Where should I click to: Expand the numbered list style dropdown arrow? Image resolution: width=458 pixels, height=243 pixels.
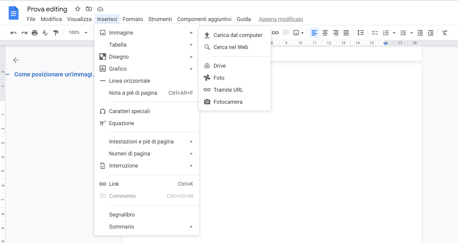pyautogui.click(x=394, y=33)
